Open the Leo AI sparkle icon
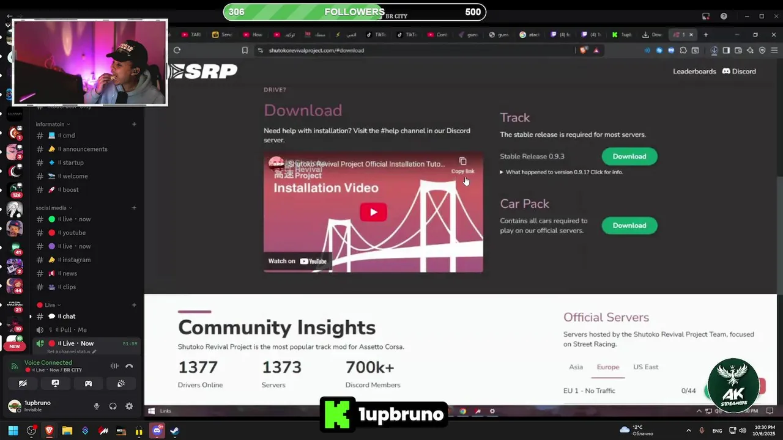The image size is (783, 440). pyautogui.click(x=751, y=50)
